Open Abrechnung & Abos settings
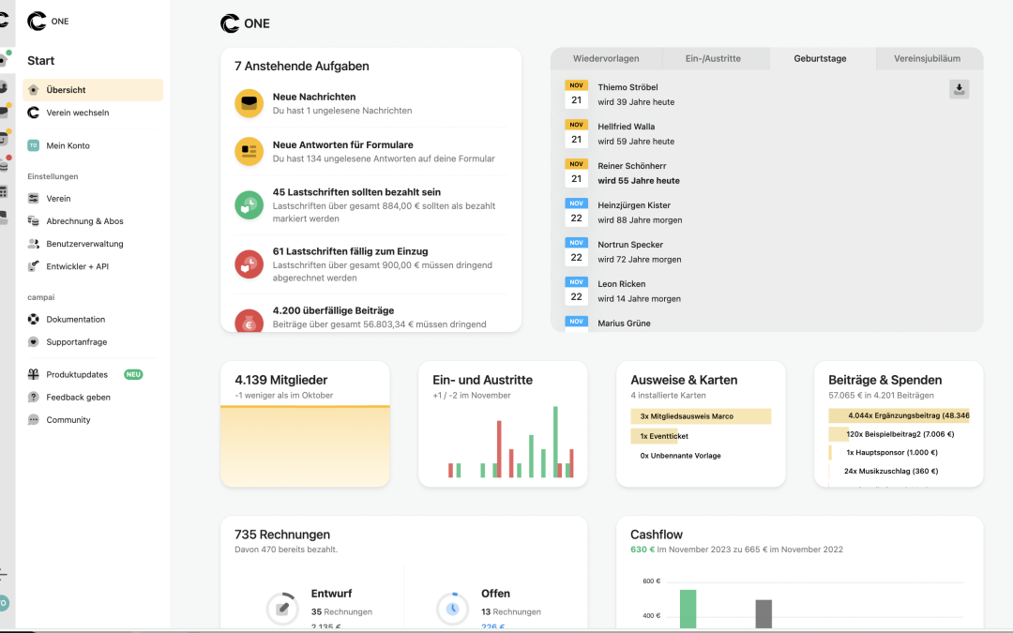 pos(84,221)
